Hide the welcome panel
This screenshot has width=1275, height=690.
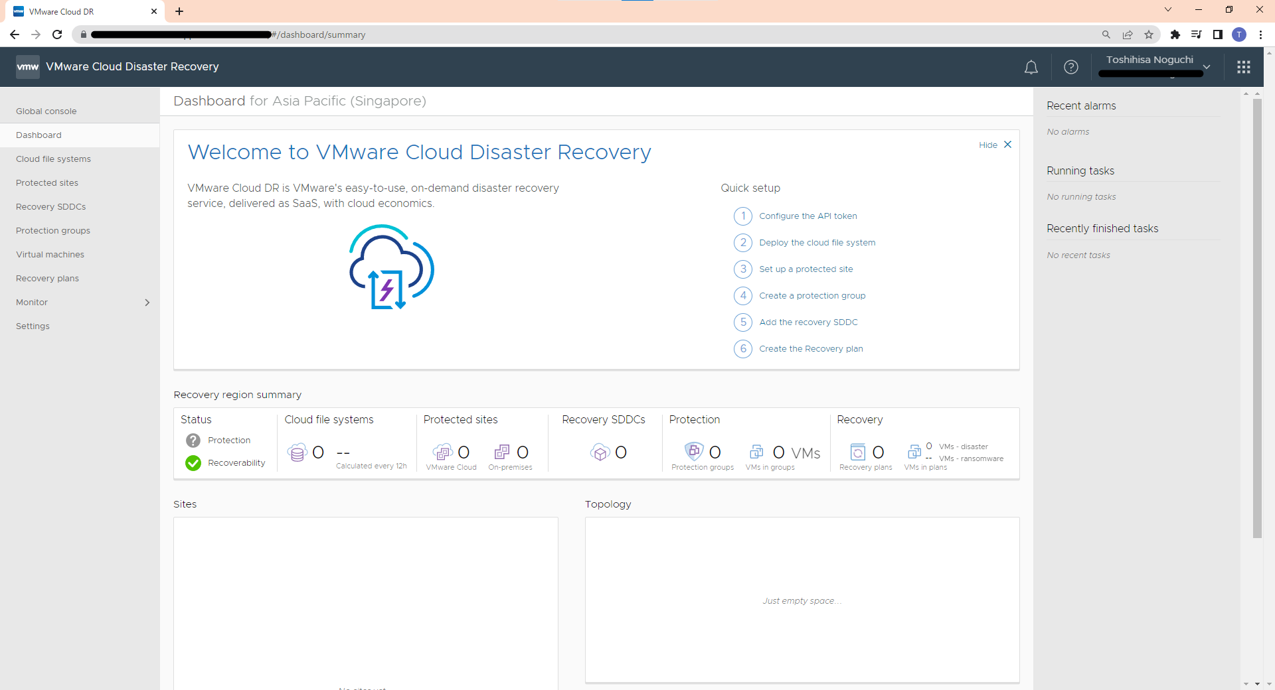[x=995, y=145]
